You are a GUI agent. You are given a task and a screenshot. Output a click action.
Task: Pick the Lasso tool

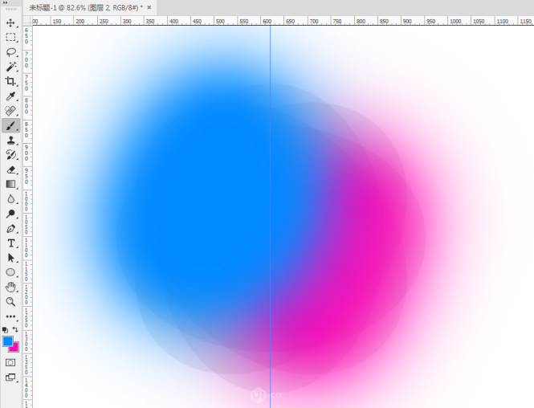click(x=11, y=51)
